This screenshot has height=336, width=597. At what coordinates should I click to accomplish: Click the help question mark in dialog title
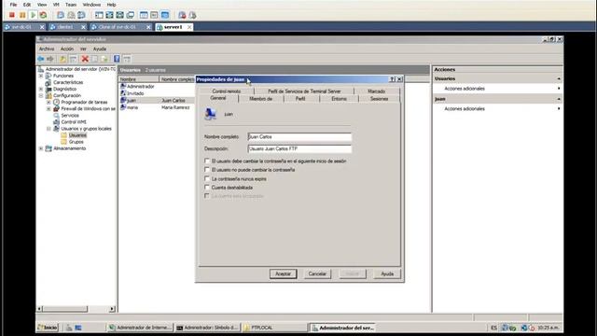392,79
